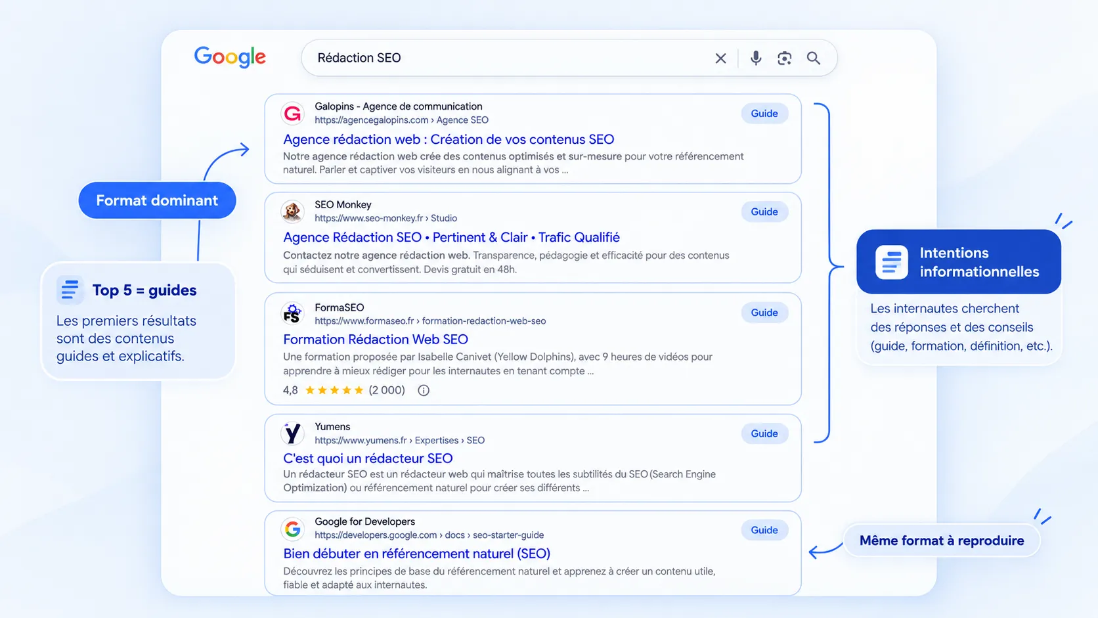Click the Les internautes cherchent description text

tap(961, 327)
